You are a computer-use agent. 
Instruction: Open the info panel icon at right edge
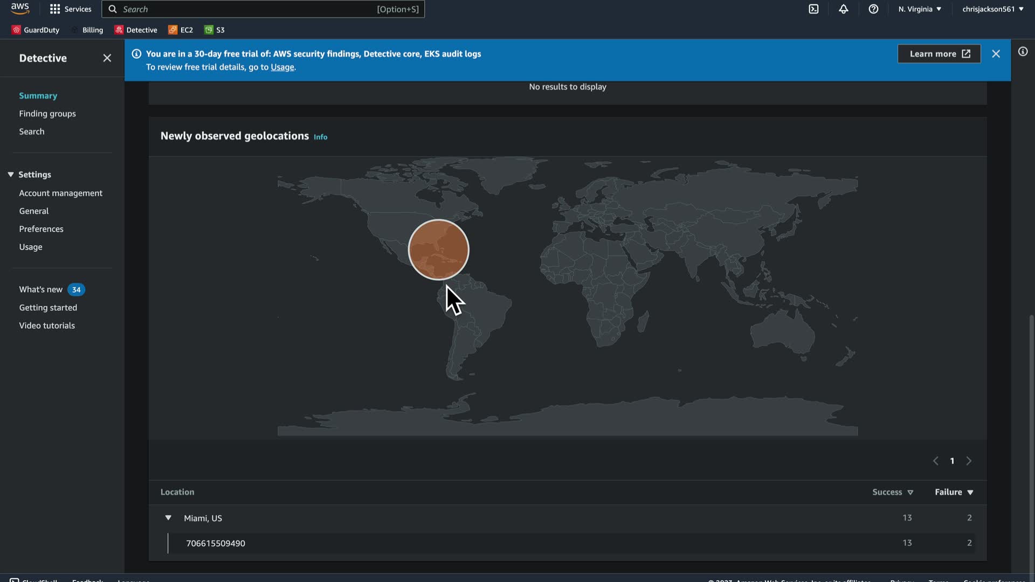pos(1023,52)
